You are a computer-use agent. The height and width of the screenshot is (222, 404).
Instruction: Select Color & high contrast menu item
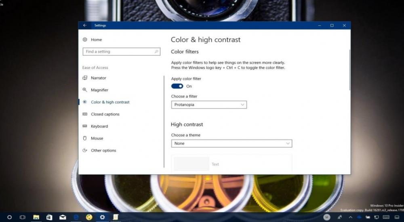[110, 102]
